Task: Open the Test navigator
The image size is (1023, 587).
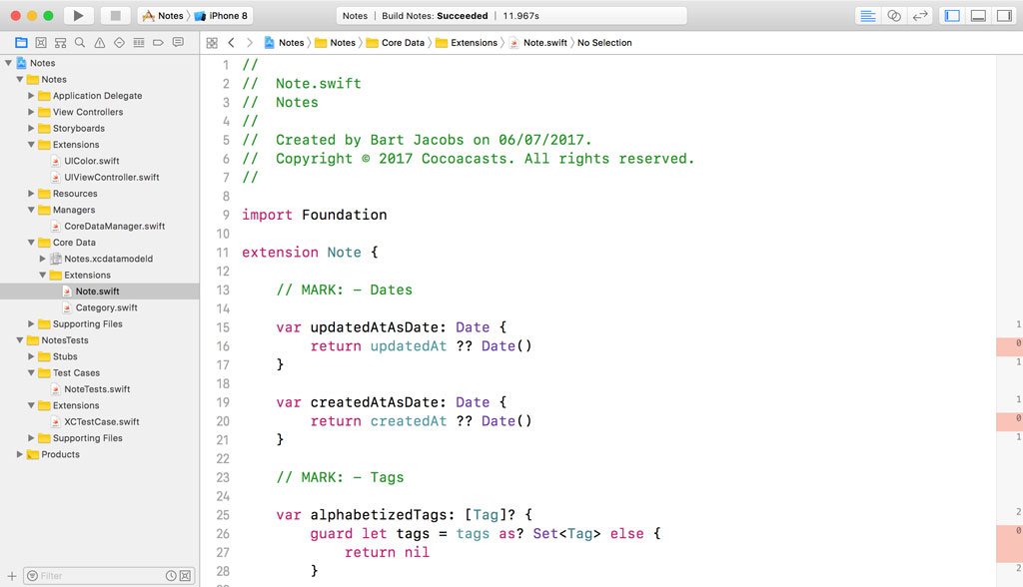Action: coord(119,43)
